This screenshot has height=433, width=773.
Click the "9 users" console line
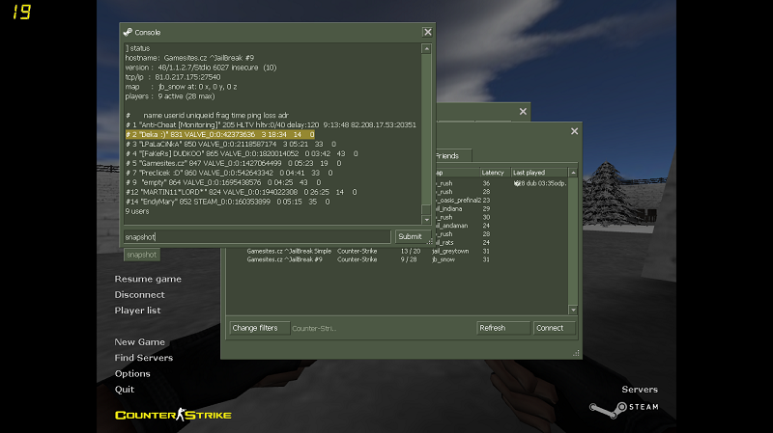pos(137,211)
